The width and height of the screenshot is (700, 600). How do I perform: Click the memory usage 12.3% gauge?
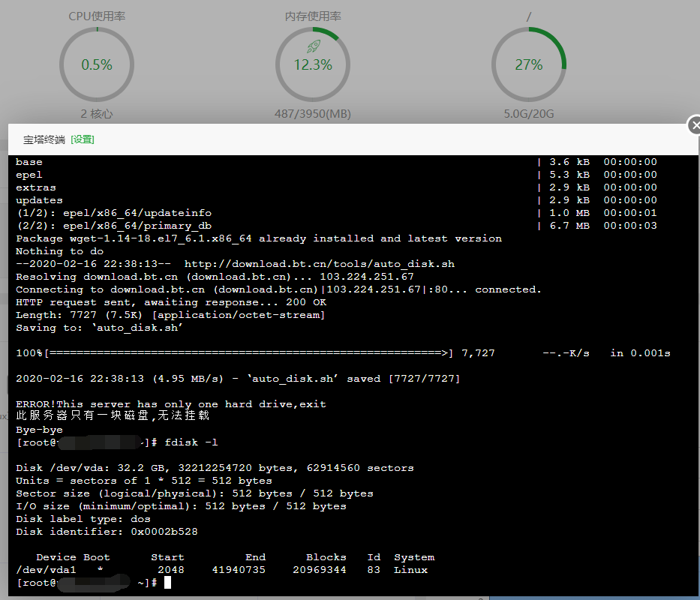pos(313,64)
